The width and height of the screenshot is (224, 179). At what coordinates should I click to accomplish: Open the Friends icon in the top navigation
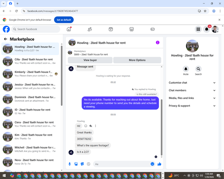(90, 29)
